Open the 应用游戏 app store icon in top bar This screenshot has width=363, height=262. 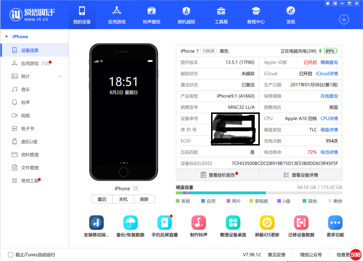click(117, 11)
